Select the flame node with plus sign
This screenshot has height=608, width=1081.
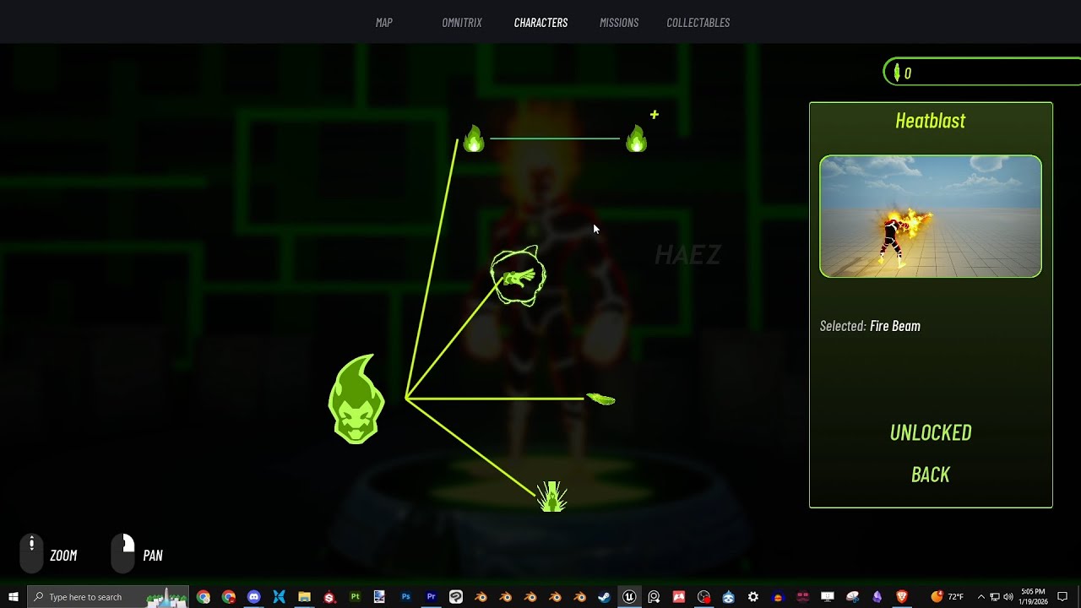tap(637, 138)
